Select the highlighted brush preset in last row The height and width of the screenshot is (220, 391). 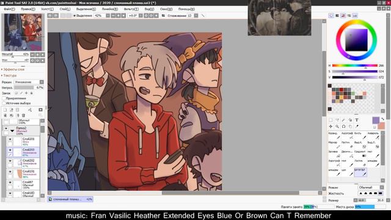click(360, 172)
